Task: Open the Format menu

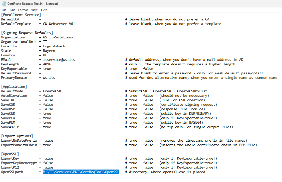Action: pos(23,10)
